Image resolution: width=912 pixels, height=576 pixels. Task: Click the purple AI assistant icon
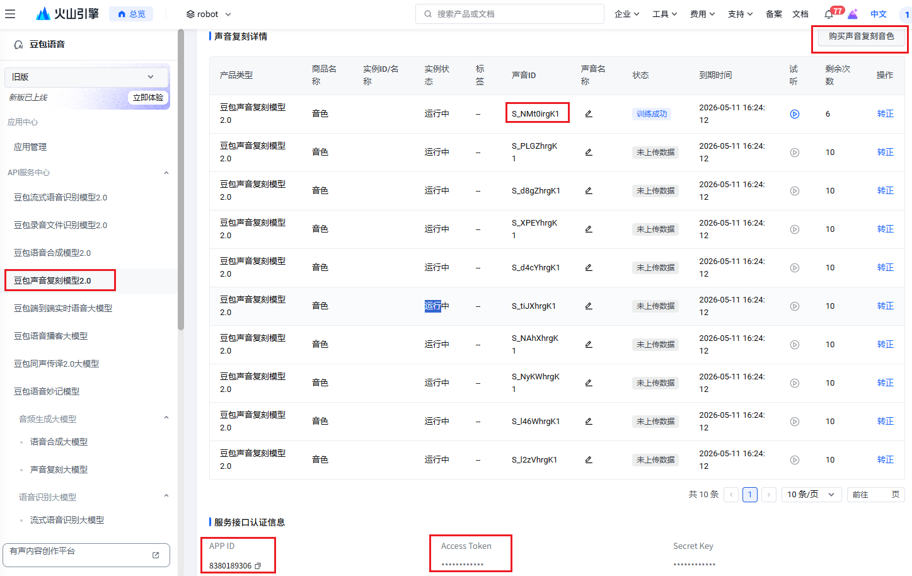click(853, 14)
